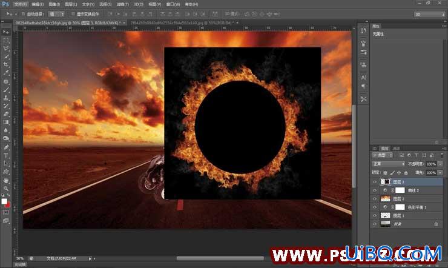Select the Eyedropper tool
Screen dimensions: 448x268
(x=5, y=73)
